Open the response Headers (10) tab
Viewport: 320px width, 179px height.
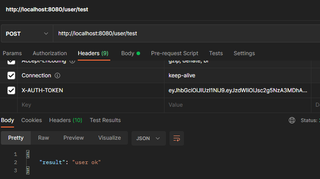pos(66,120)
